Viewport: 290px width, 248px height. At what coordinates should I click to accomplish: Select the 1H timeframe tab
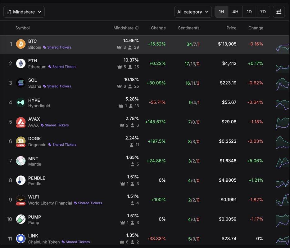pos(221,12)
